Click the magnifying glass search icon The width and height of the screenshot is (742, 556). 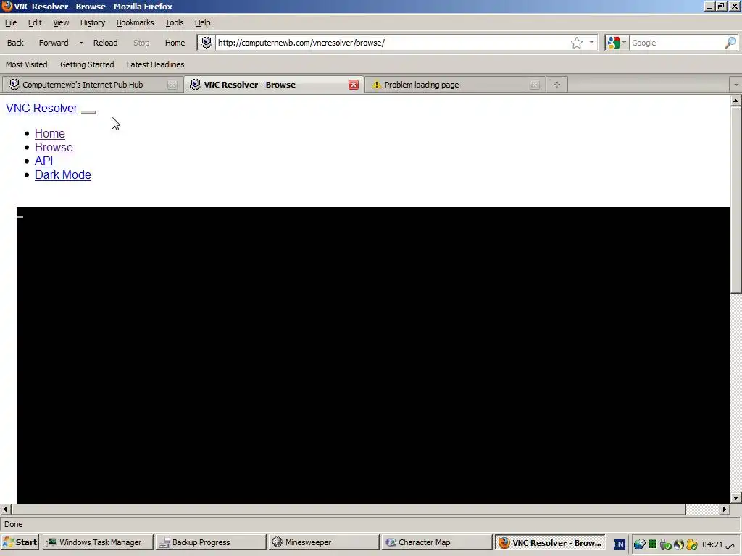point(730,43)
